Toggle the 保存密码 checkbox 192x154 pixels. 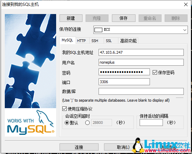click(x=155, y=72)
